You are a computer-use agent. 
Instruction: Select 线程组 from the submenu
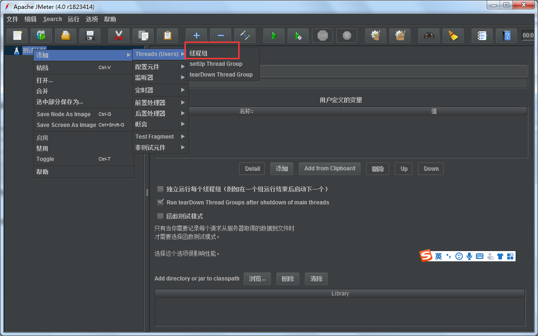(223, 54)
